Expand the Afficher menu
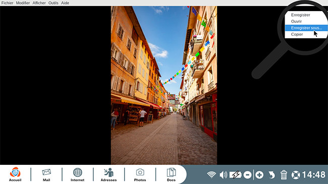328x184 pixels. pyautogui.click(x=39, y=3)
